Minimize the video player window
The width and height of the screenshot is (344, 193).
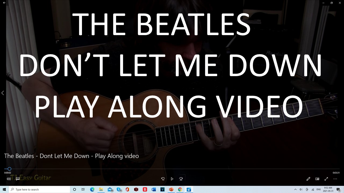[x=323, y=3]
